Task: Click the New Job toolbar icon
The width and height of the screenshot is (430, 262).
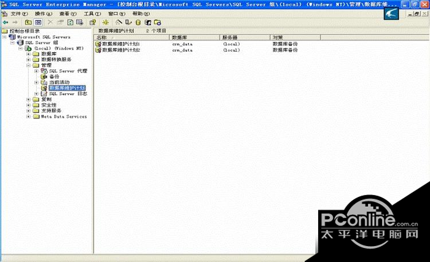Action: click(x=157, y=23)
